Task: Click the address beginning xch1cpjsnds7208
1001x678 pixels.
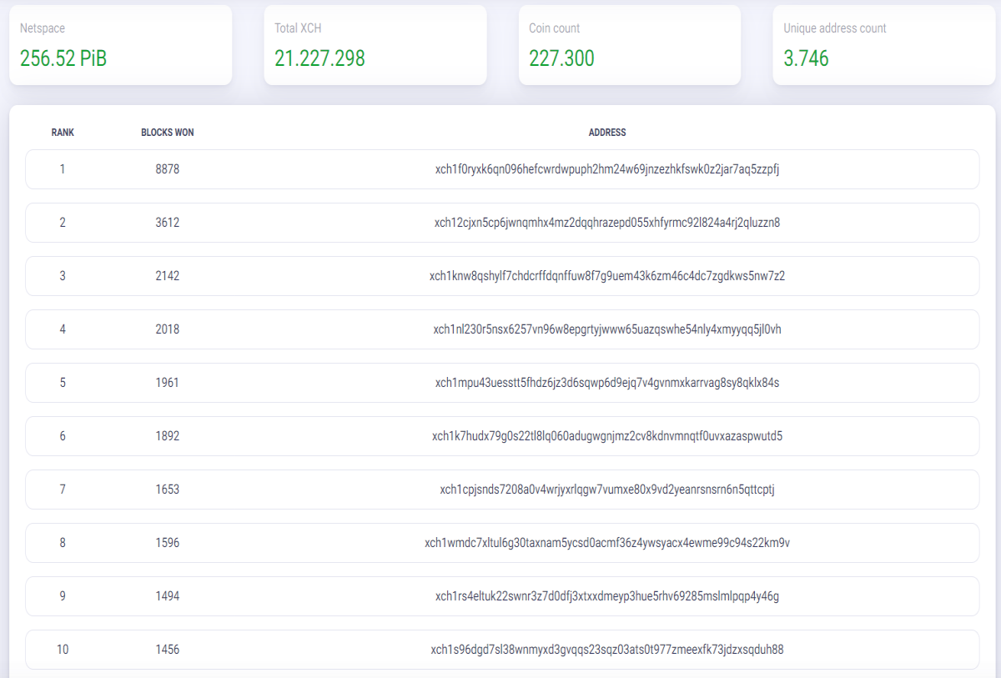Action: click(x=607, y=490)
